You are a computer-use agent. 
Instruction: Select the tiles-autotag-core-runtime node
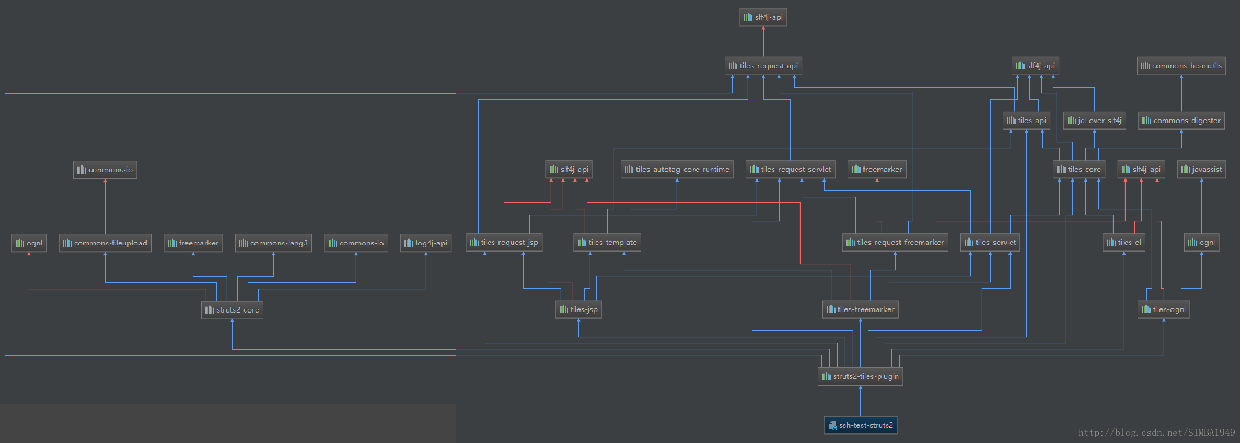point(677,169)
